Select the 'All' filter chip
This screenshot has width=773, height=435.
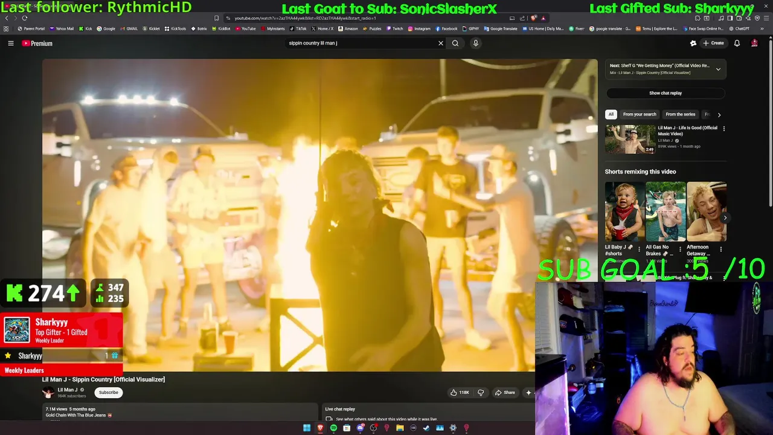click(611, 114)
